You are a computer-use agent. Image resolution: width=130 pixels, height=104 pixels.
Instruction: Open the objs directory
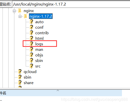[39, 55]
